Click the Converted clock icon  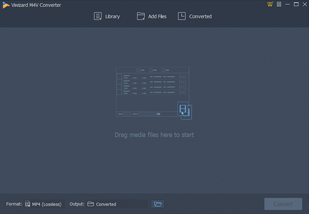tap(182, 16)
